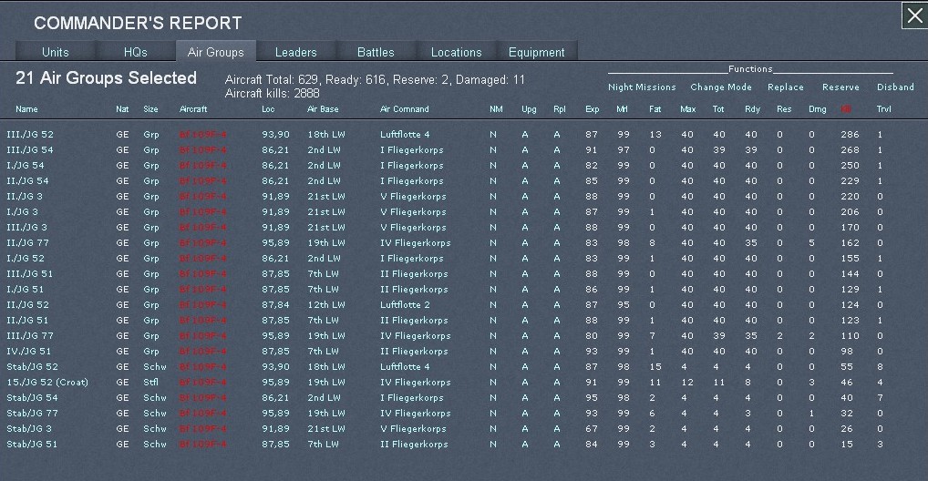Switch to the Units tab
The image size is (928, 481).
pos(55,52)
